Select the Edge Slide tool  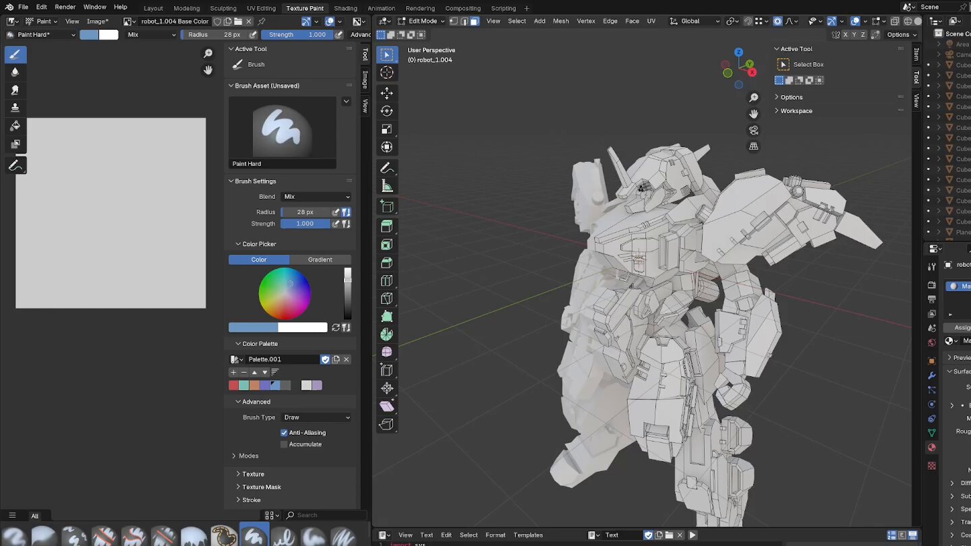coord(386,370)
